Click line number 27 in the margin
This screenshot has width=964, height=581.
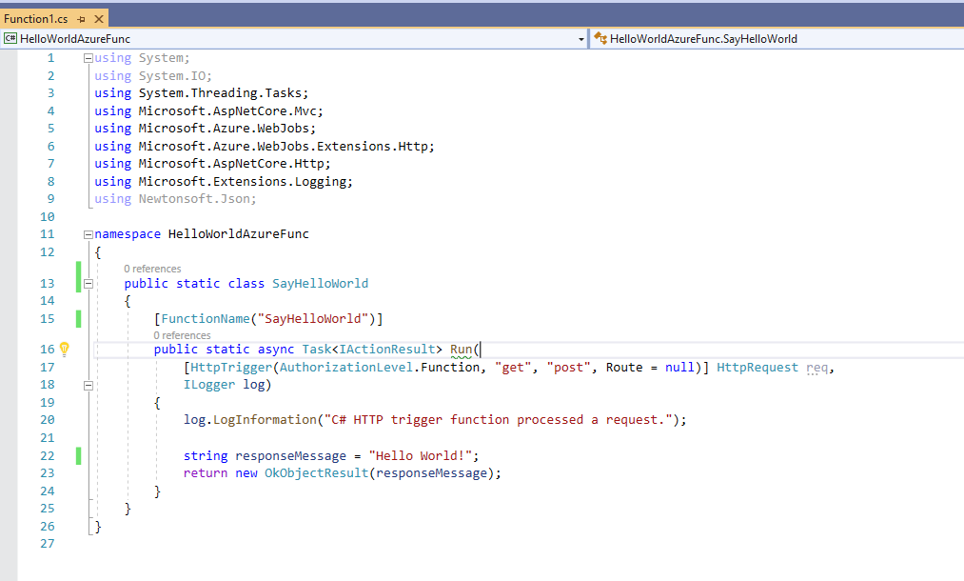(48, 544)
